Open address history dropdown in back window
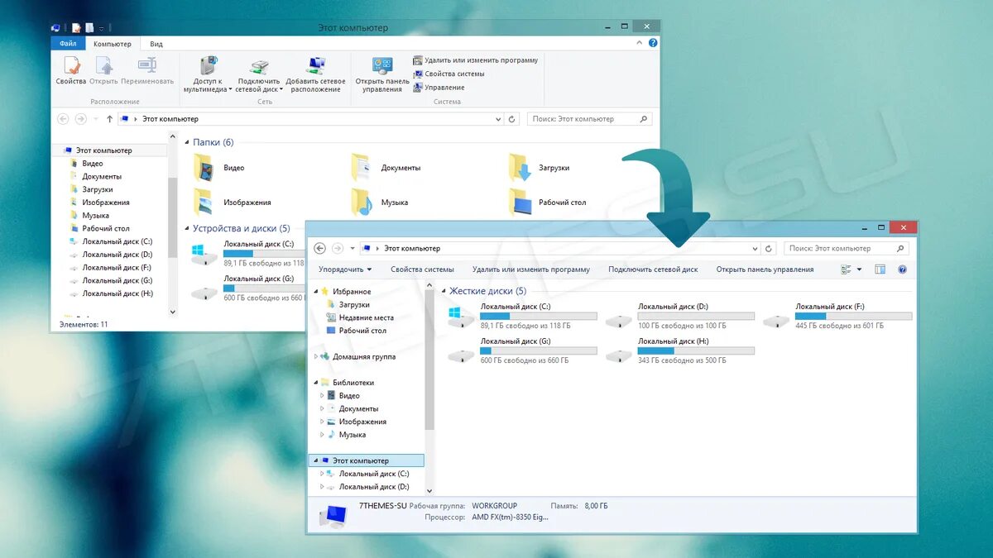This screenshot has width=993, height=558. tap(498, 119)
